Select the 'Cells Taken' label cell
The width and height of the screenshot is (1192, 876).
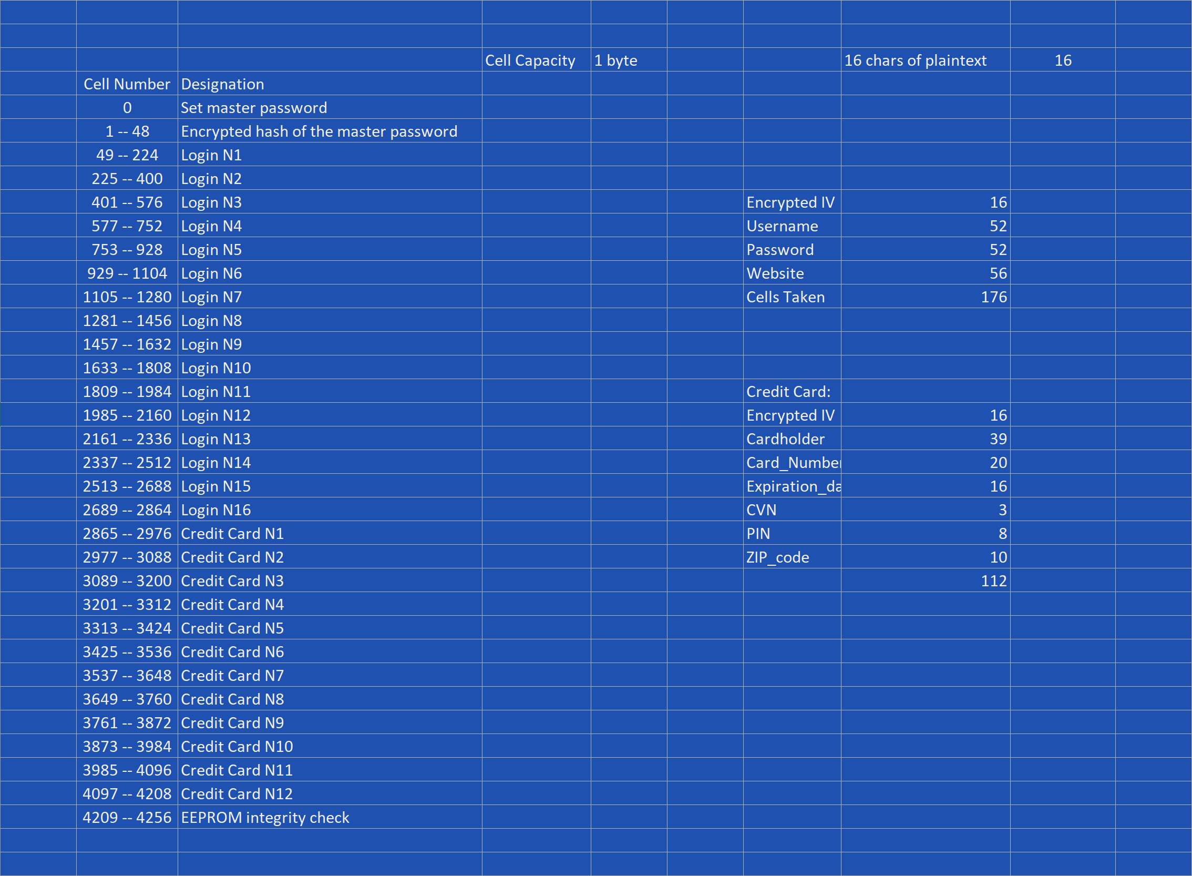(x=792, y=297)
